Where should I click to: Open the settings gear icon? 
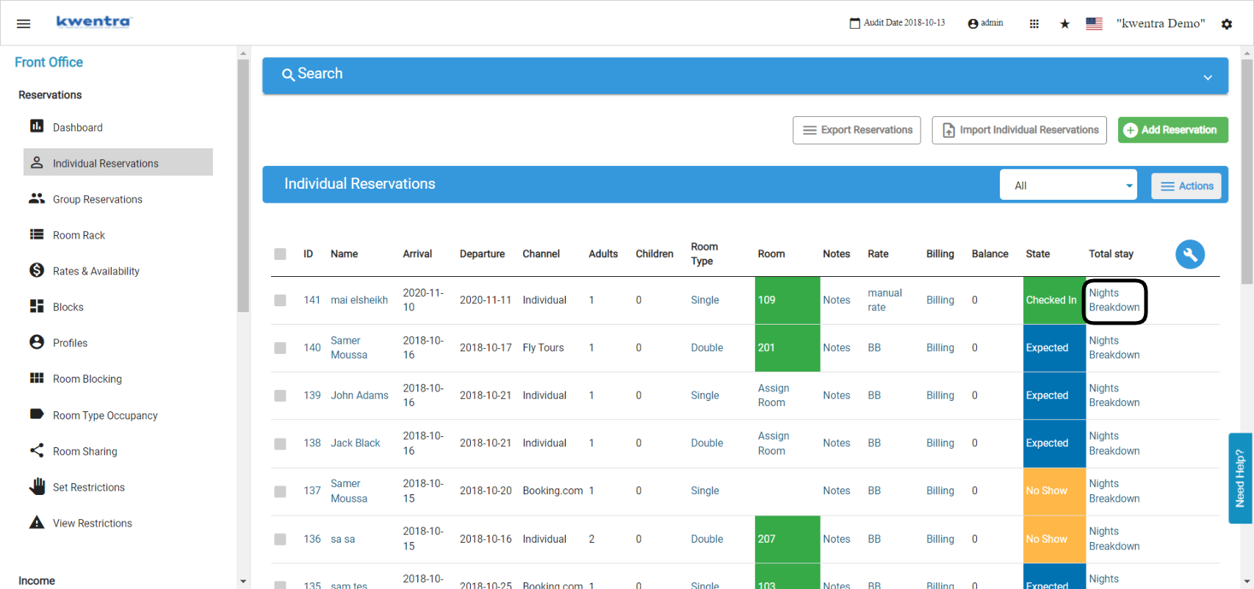[1226, 24]
